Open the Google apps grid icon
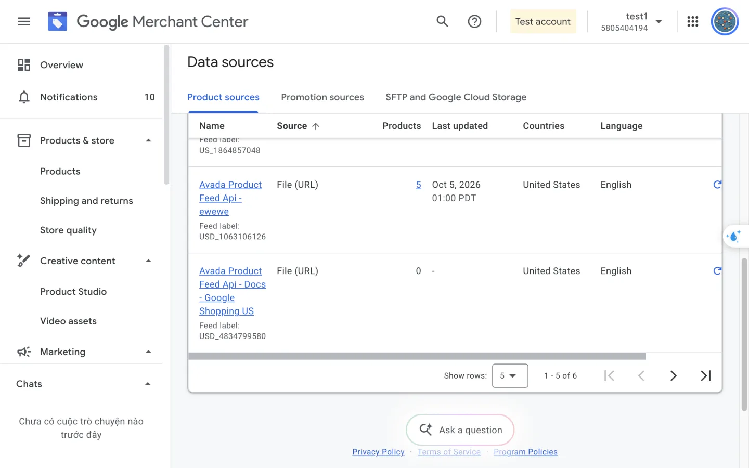The image size is (749, 468). tap(693, 21)
